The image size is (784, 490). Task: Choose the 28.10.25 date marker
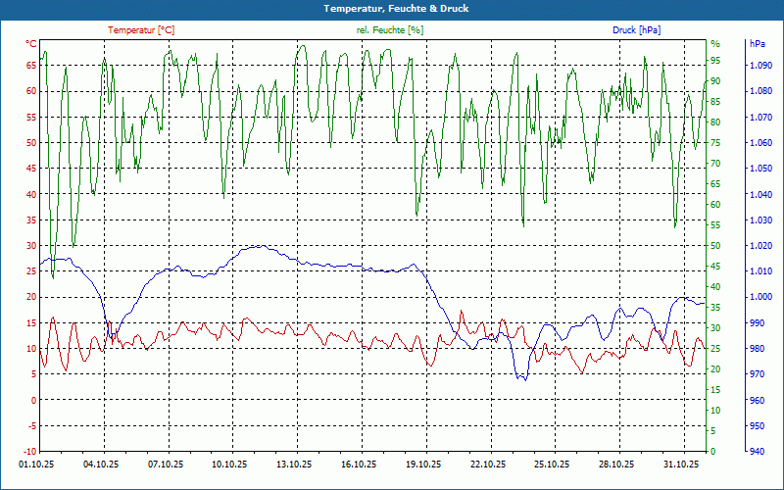coord(615,465)
